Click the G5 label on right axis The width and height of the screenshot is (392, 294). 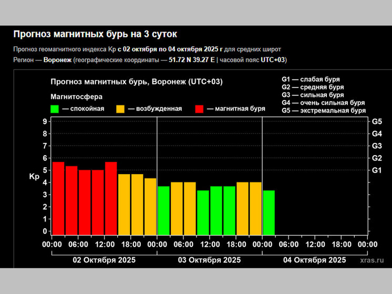click(x=376, y=121)
